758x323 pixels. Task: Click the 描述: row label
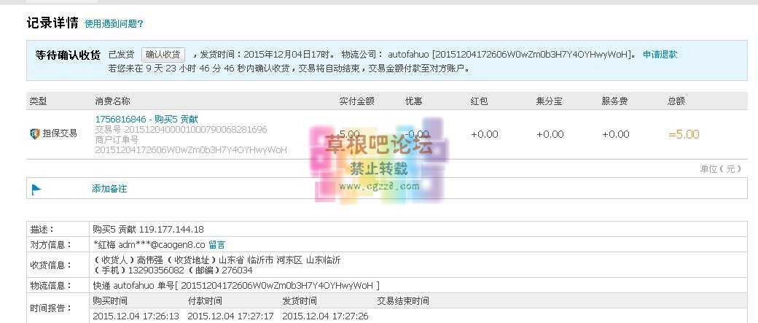(42, 229)
